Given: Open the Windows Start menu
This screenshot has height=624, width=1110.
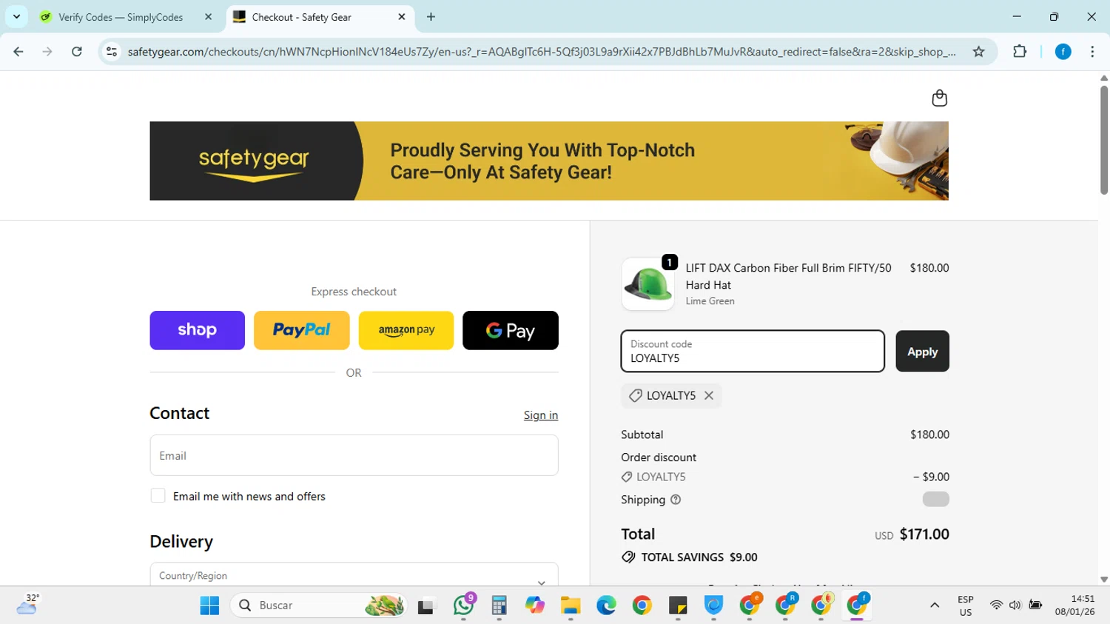Looking at the screenshot, I should tap(209, 605).
